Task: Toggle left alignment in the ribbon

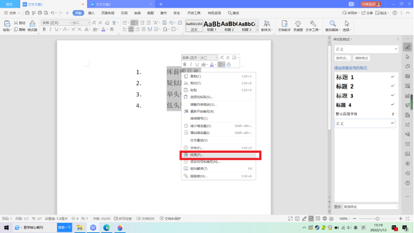Action: pyautogui.click(x=124, y=29)
